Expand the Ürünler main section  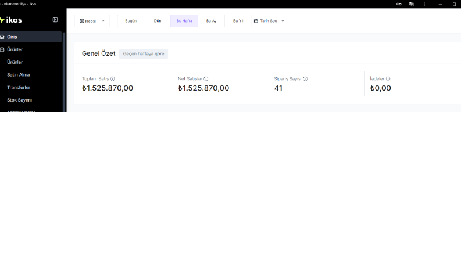pyautogui.click(x=31, y=49)
